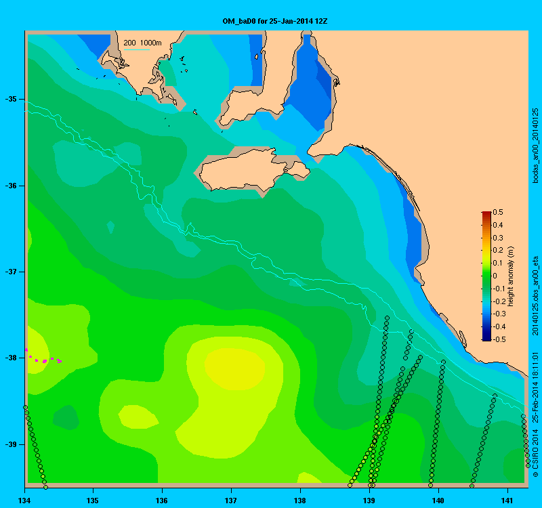This screenshot has height=508, width=542.
Task: Click the colorbar tick label "0.5"
Action: (498, 212)
